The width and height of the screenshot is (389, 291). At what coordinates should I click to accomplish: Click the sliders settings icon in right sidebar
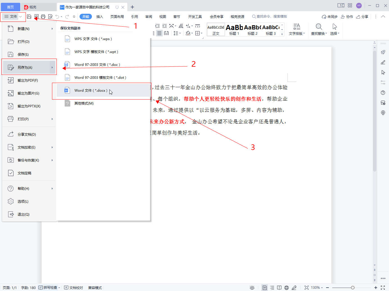click(x=383, y=82)
